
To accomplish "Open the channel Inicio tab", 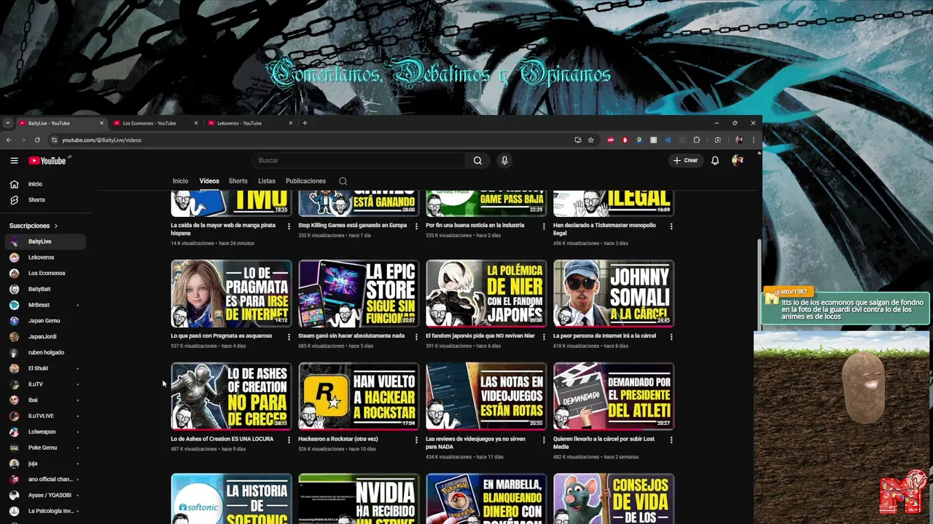I will [180, 181].
